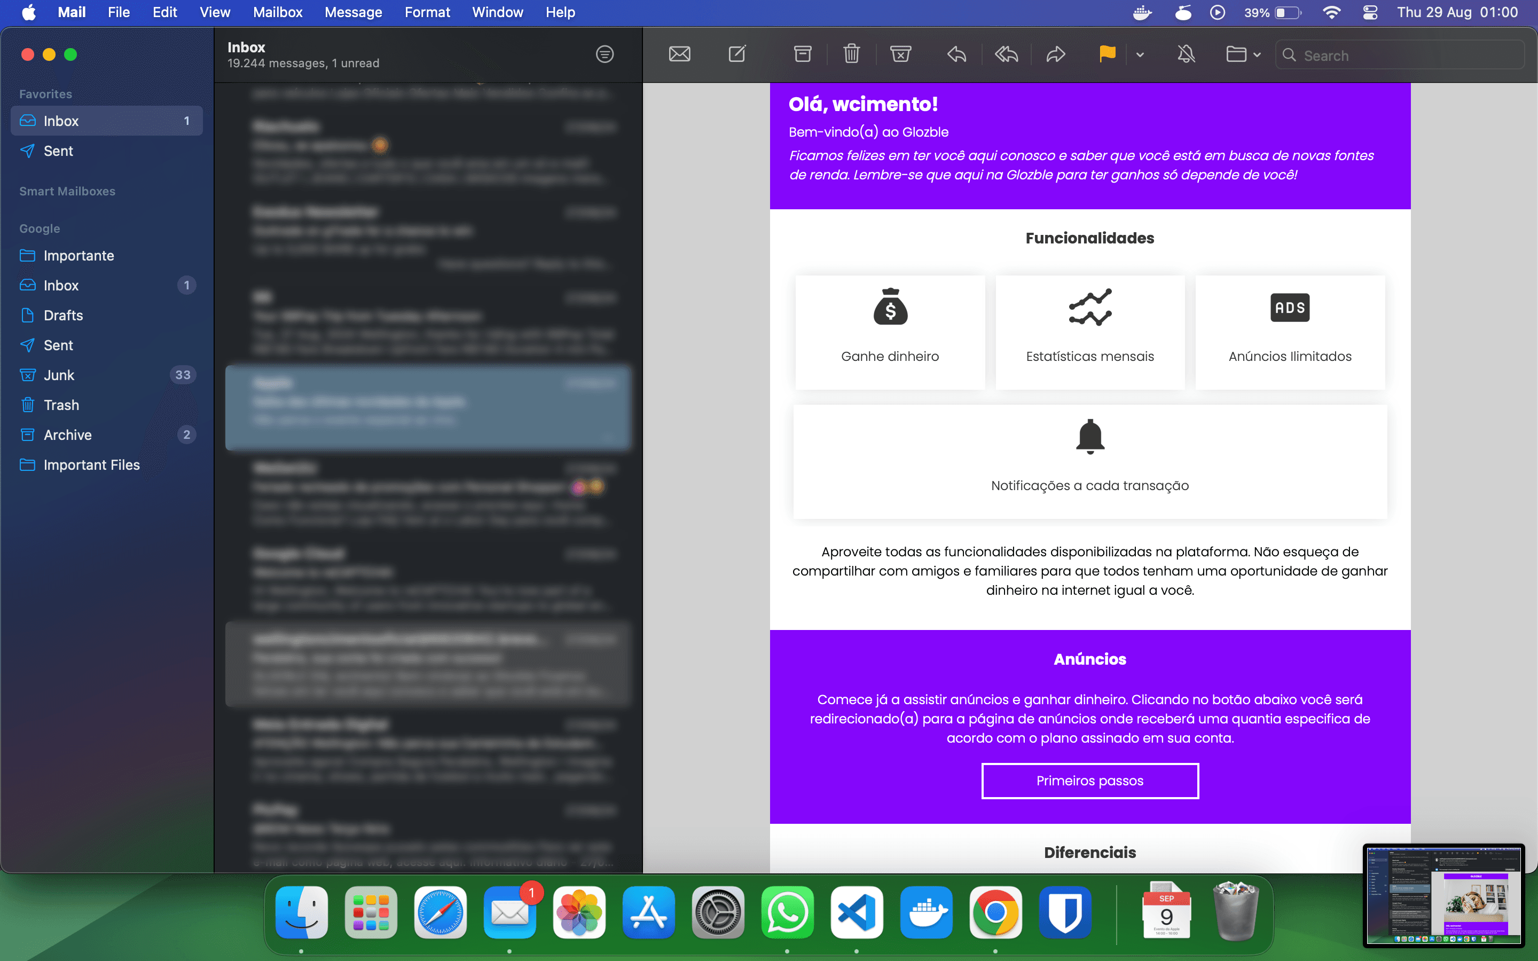Image resolution: width=1538 pixels, height=961 pixels.
Task: Open Bitwarden from the Dock
Action: (1065, 913)
